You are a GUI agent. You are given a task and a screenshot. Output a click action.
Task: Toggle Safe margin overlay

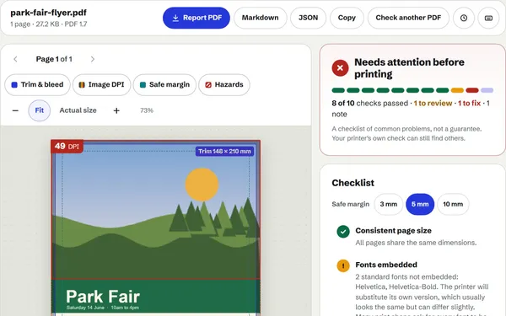[x=164, y=85]
